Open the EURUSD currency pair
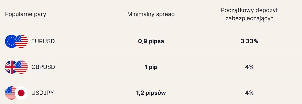The width and height of the screenshot is (302, 104). tap(43, 41)
